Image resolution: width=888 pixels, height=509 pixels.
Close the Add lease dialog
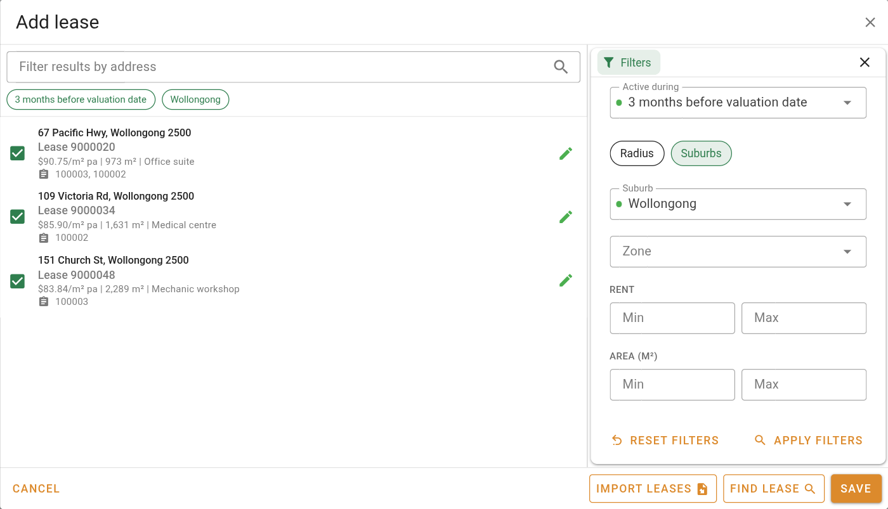870,23
